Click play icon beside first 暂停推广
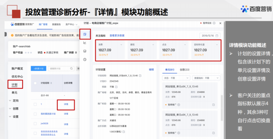This screenshot has height=139, width=273. (179, 105)
